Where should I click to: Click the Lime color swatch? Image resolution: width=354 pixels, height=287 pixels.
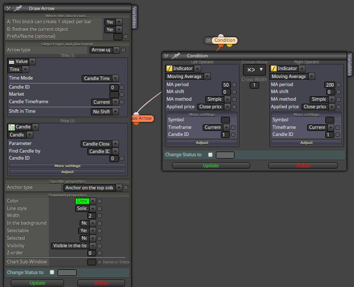click(82, 201)
